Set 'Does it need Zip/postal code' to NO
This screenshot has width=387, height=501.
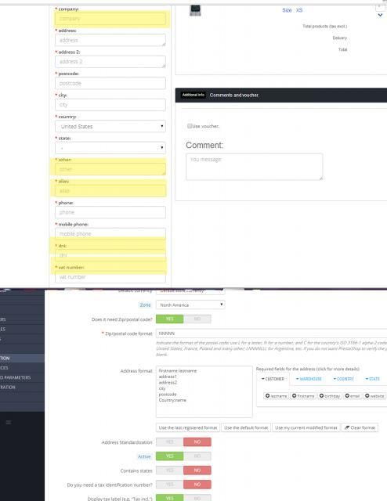point(197,319)
